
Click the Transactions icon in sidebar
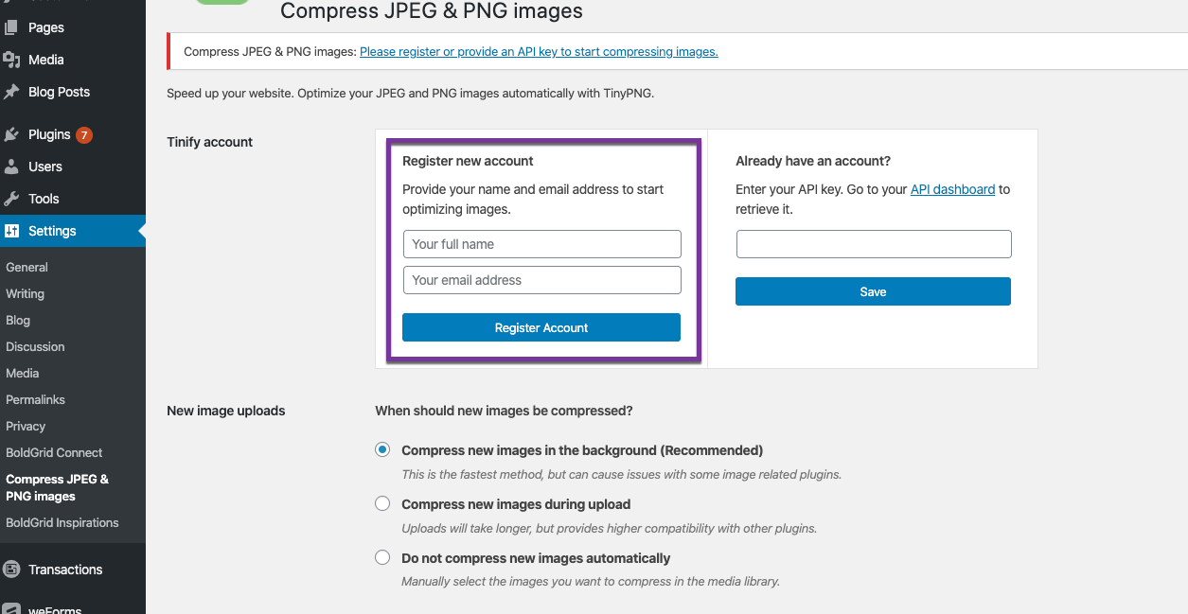(x=11, y=570)
